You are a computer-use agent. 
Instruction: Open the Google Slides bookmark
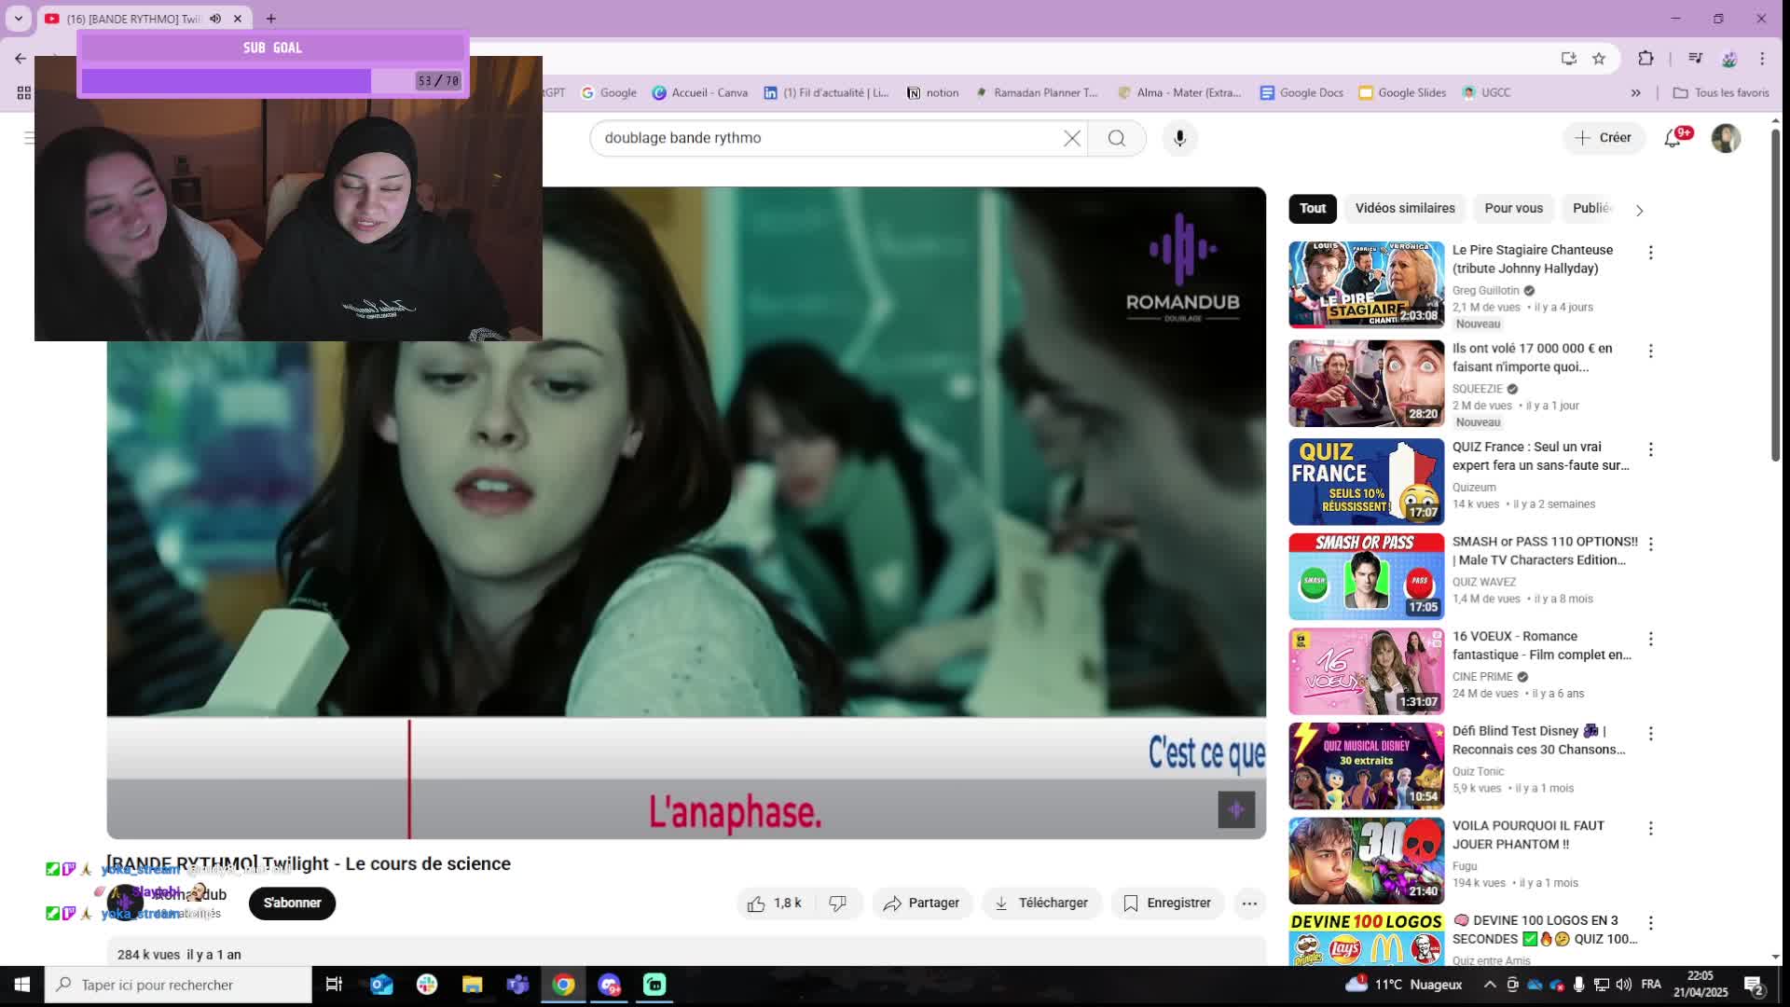coord(1402,92)
